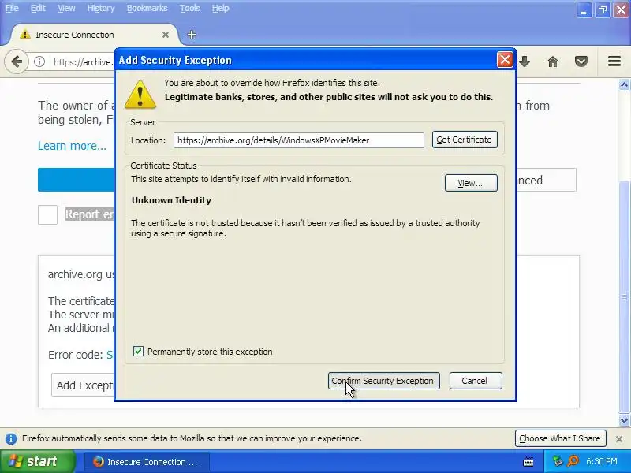
Task: Open the keyboard icon in system tray
Action: coord(528,462)
